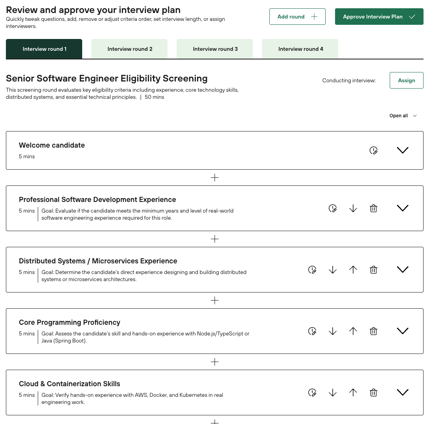The height and width of the screenshot is (424, 431).
Task: Delete the Distributed Systems / Microservices criterion
Action: coord(374,270)
